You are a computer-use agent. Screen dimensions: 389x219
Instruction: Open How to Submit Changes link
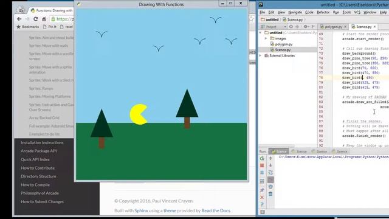point(42,201)
